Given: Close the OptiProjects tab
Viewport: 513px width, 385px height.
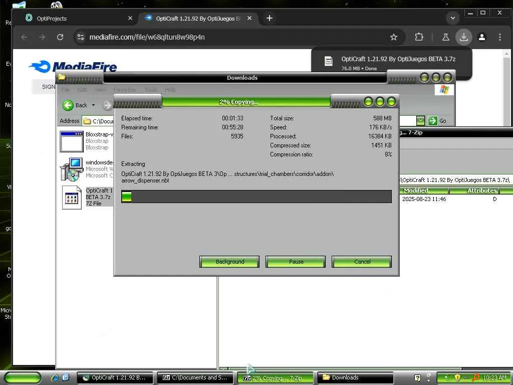Looking at the screenshot, I should 130,19.
